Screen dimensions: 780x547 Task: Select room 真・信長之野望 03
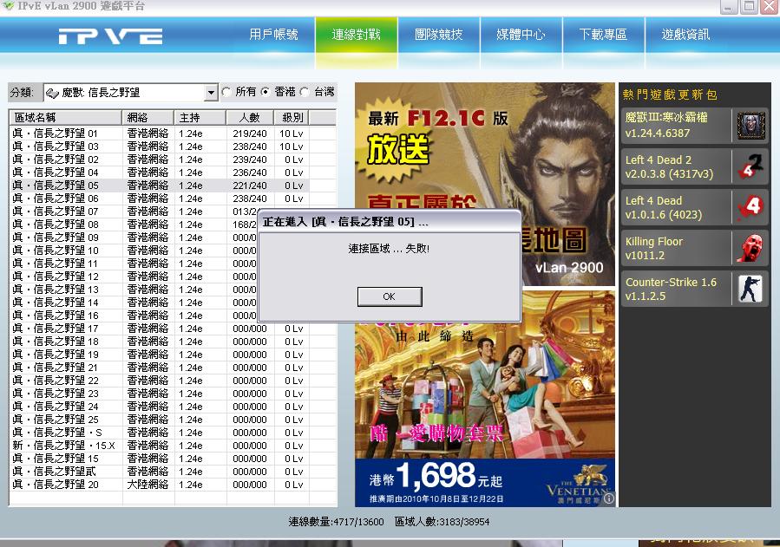[x=159, y=147]
